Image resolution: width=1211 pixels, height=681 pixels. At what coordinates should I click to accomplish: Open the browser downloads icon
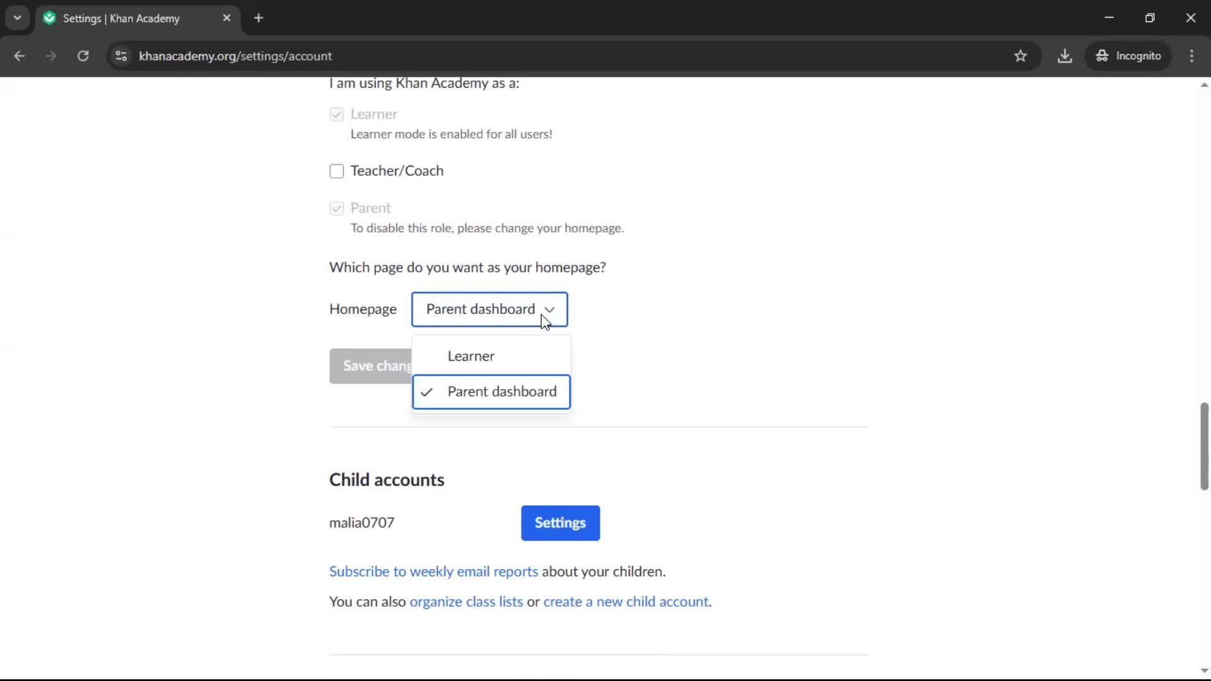(x=1065, y=56)
